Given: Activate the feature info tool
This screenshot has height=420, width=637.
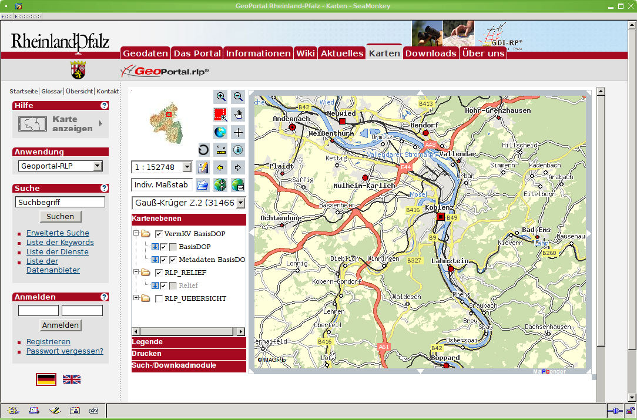Looking at the screenshot, I should point(238,149).
